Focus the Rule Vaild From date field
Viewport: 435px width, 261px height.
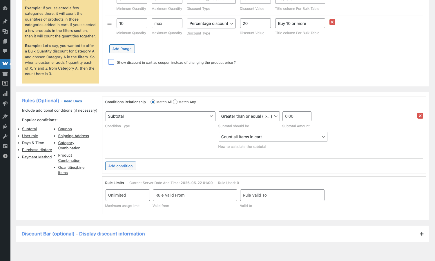195,195
